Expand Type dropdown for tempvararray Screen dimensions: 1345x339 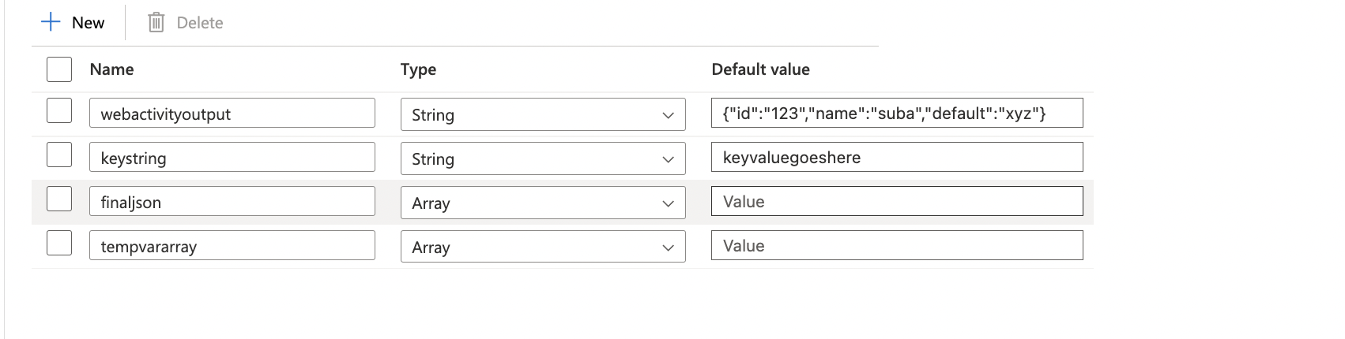click(542, 247)
